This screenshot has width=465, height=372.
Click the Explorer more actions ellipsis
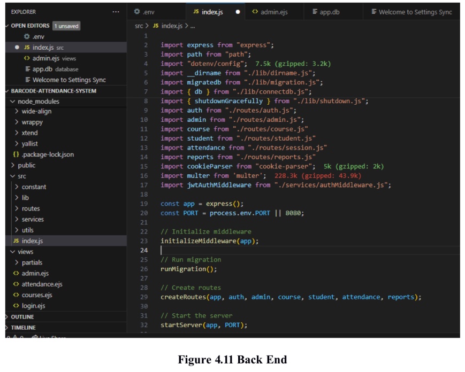coord(116,12)
